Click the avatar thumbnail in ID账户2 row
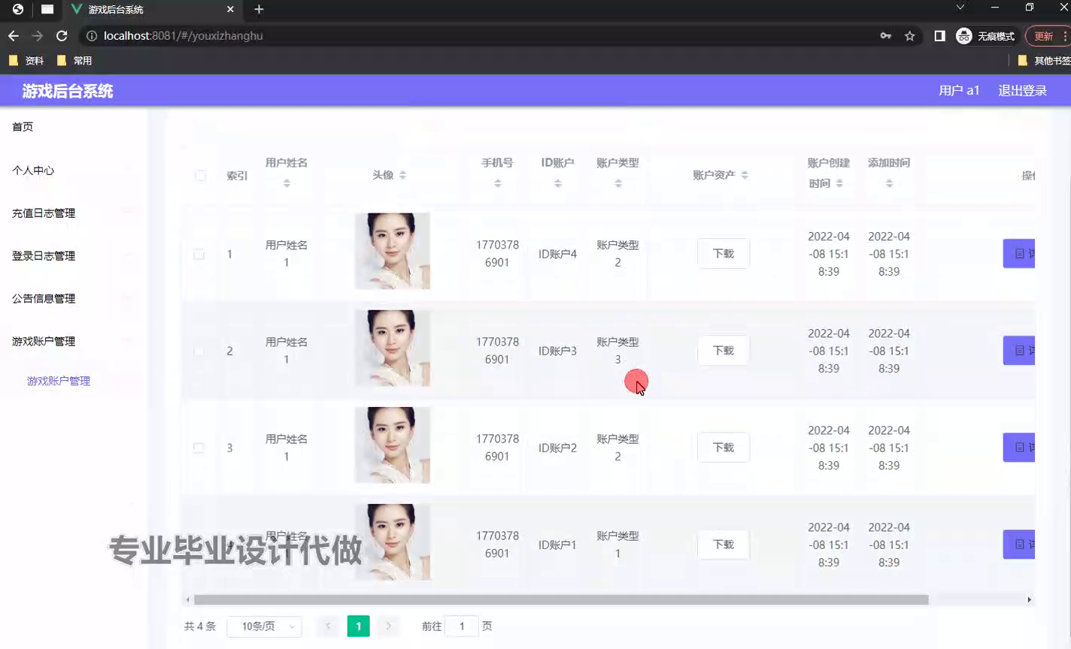 (x=393, y=445)
